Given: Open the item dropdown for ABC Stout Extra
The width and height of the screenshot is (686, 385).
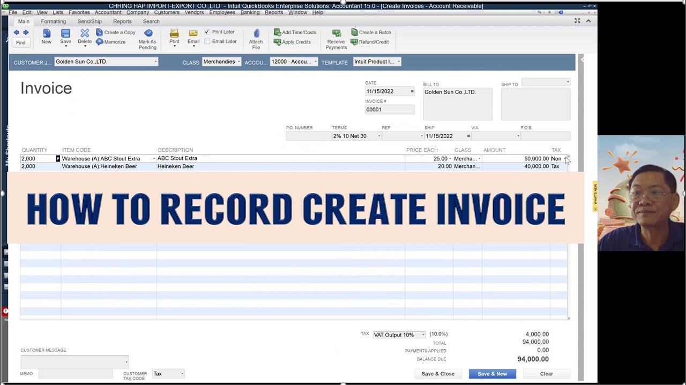Looking at the screenshot, I should (x=154, y=159).
